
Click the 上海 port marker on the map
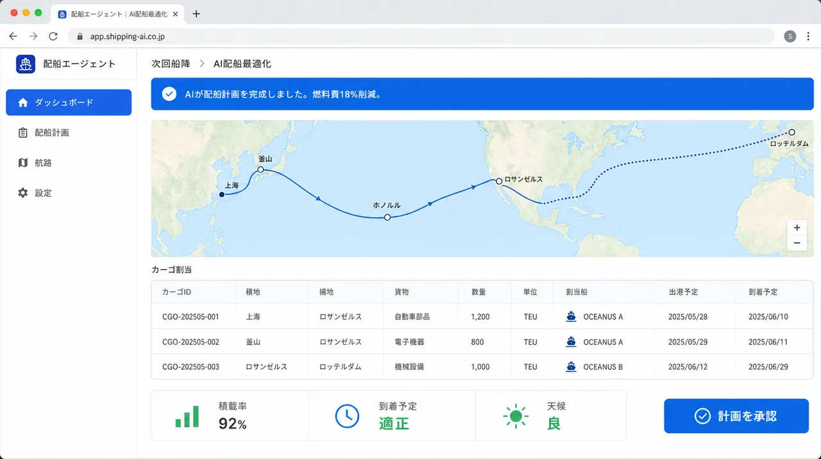(222, 194)
